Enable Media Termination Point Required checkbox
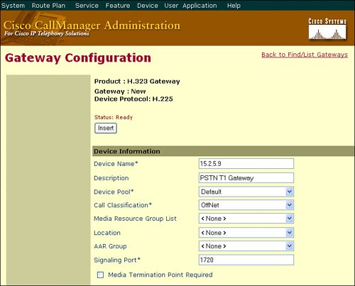Image resolution: width=355 pixels, height=286 pixels. click(x=100, y=275)
